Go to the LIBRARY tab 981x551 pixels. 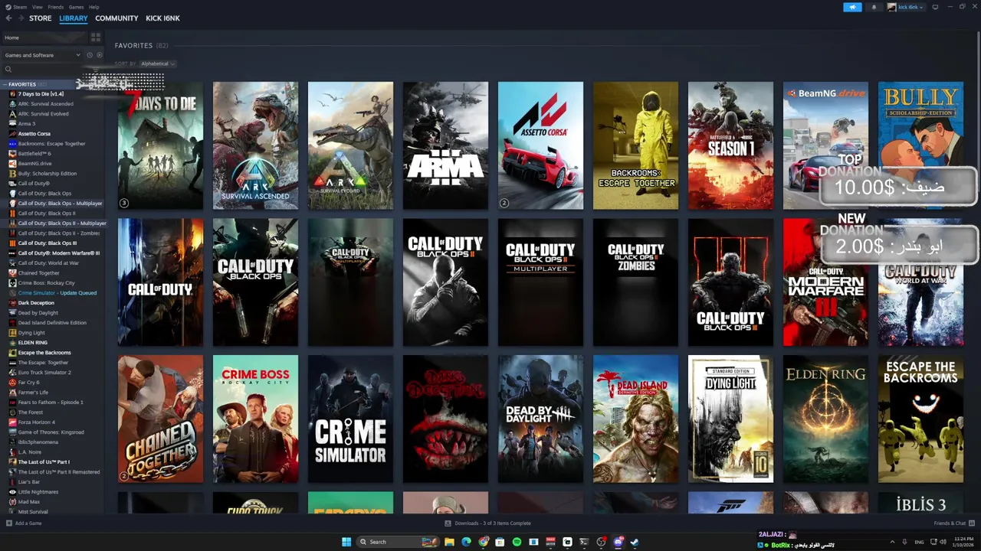74,18
